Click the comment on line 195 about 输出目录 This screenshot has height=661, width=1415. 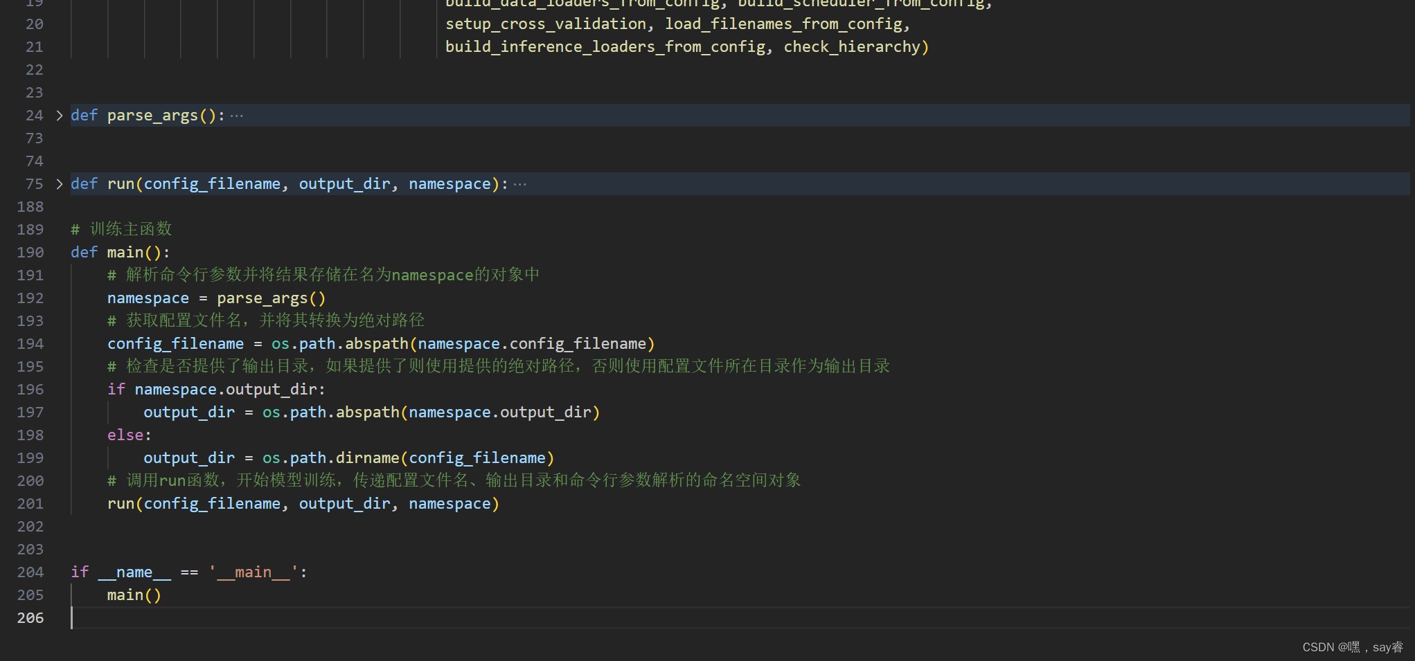499,366
